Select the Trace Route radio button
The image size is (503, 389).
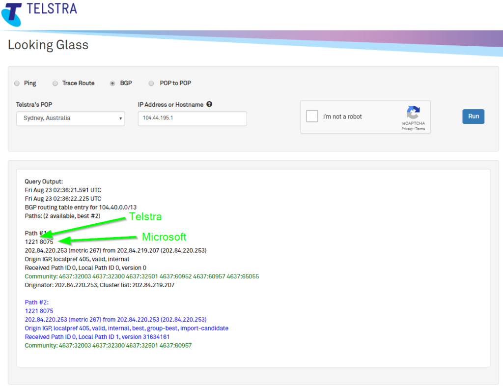pos(55,84)
